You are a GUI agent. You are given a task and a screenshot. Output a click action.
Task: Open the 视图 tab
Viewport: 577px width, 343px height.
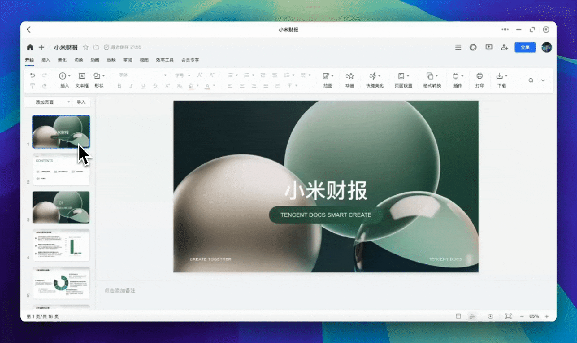[144, 60]
